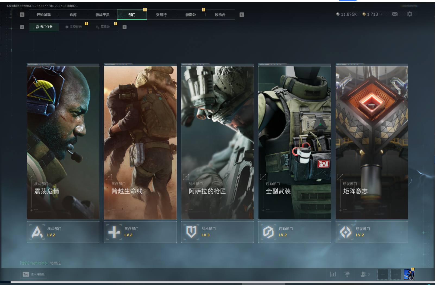The width and height of the screenshot is (435, 285).
Task: Click the 后勤部门 LV.2 level text
Action: (283, 235)
